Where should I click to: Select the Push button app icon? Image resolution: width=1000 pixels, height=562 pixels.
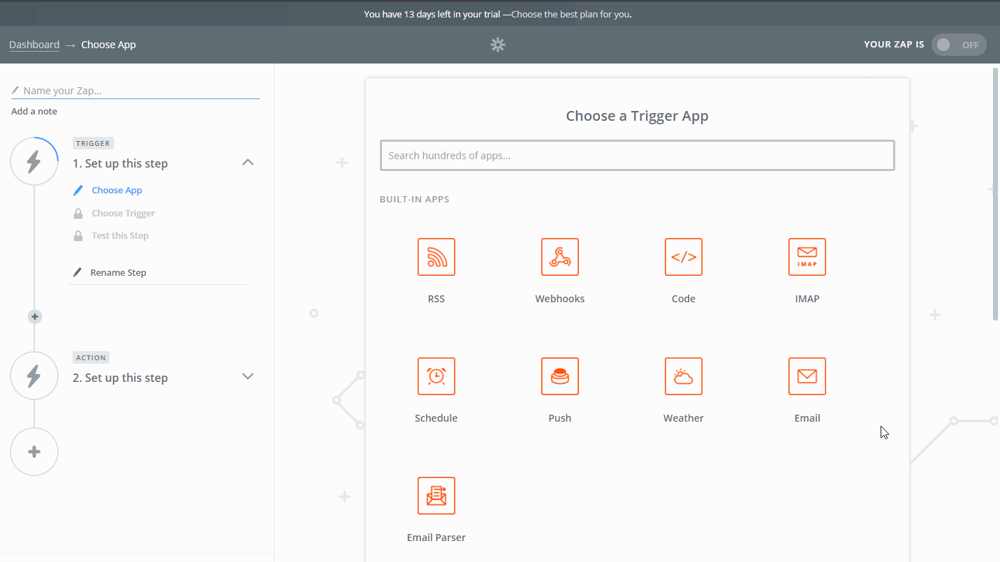(x=560, y=376)
